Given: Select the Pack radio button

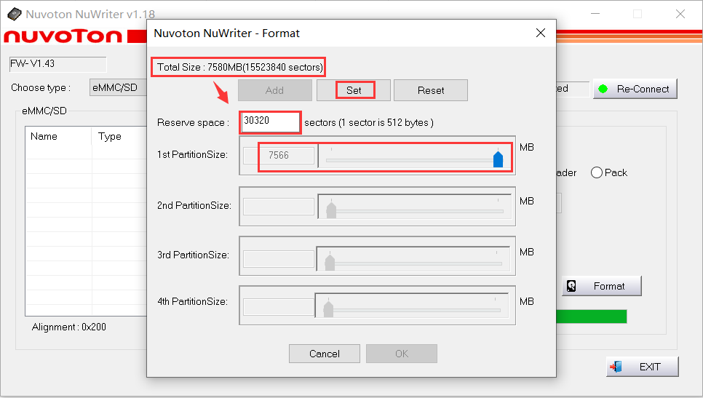Looking at the screenshot, I should 596,172.
